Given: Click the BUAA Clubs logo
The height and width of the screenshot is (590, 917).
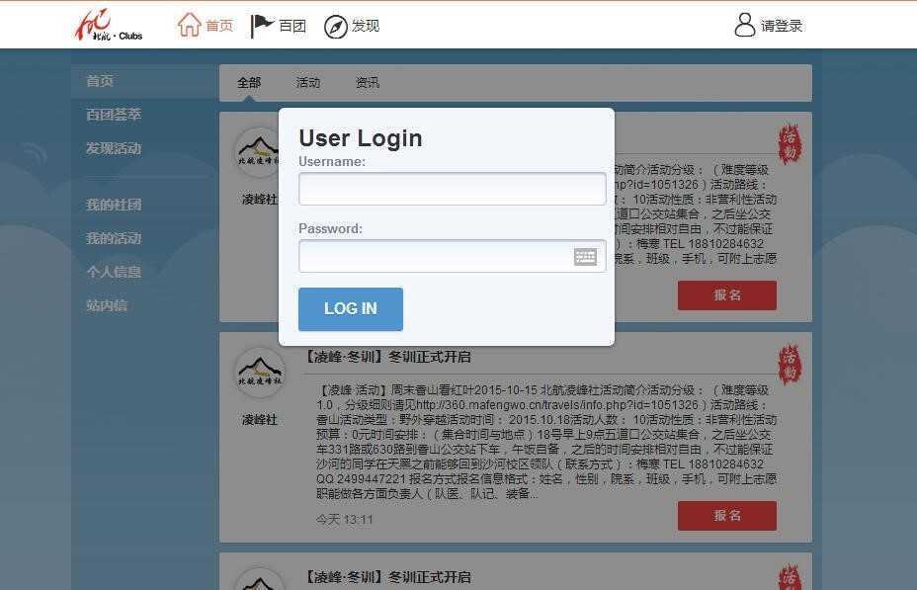Looking at the screenshot, I should tap(109, 25).
